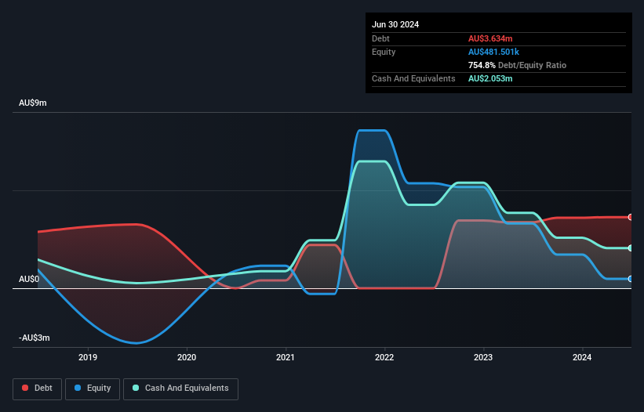Screen dimensions: 644x412
Task: Select the 2022 x-axis label
Action: 384,357
